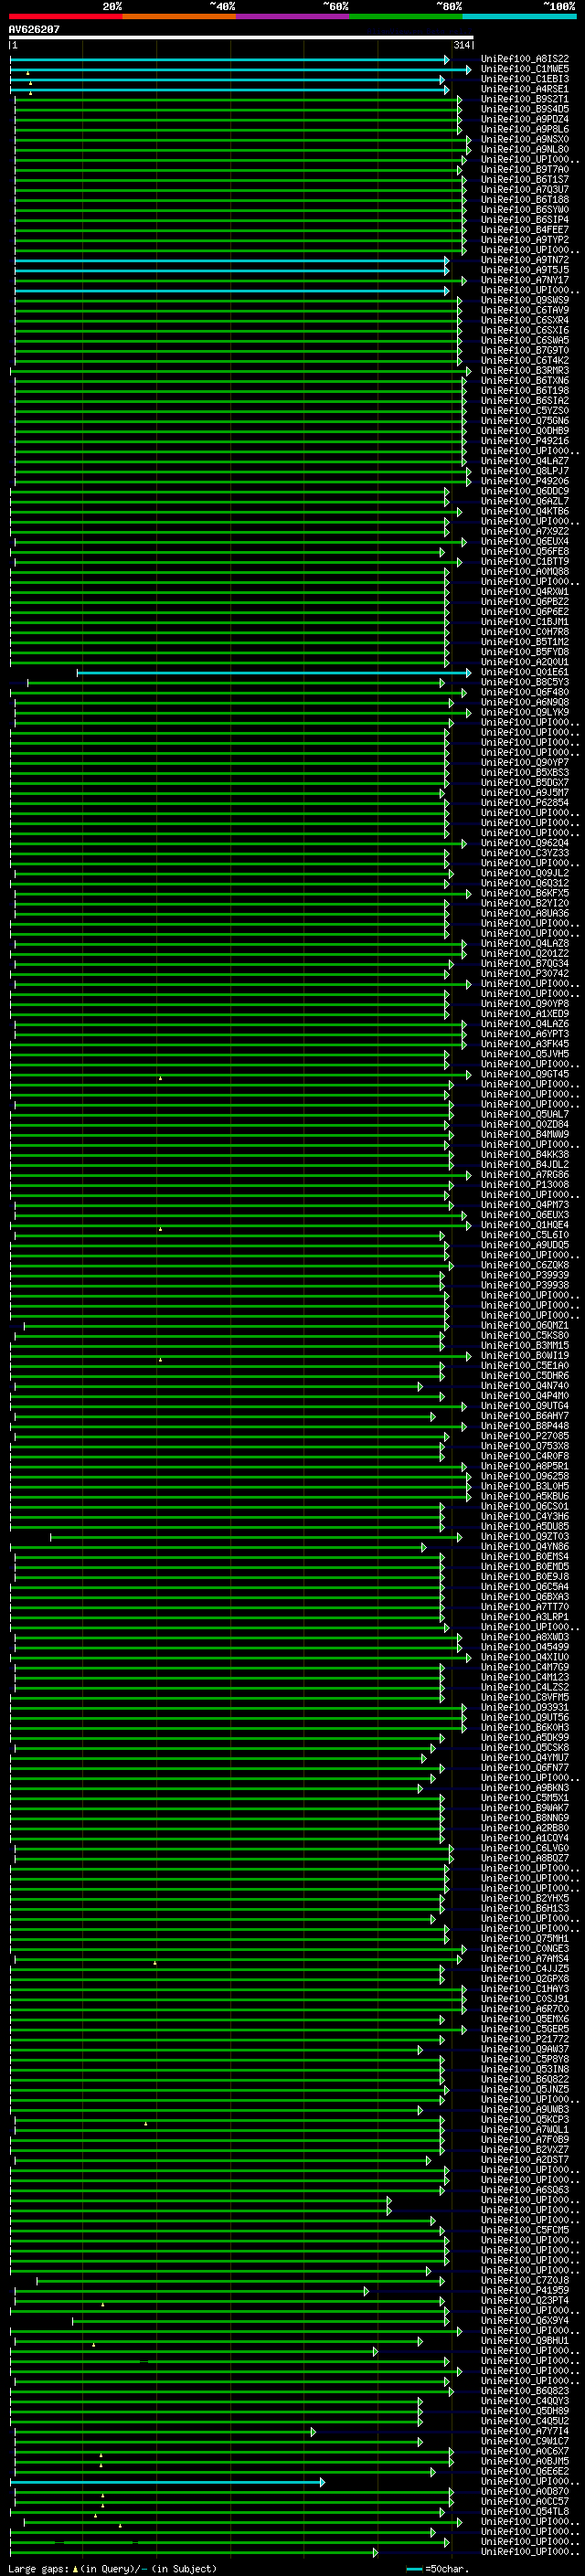Select hit UniRef100_P30742

point(525,974)
